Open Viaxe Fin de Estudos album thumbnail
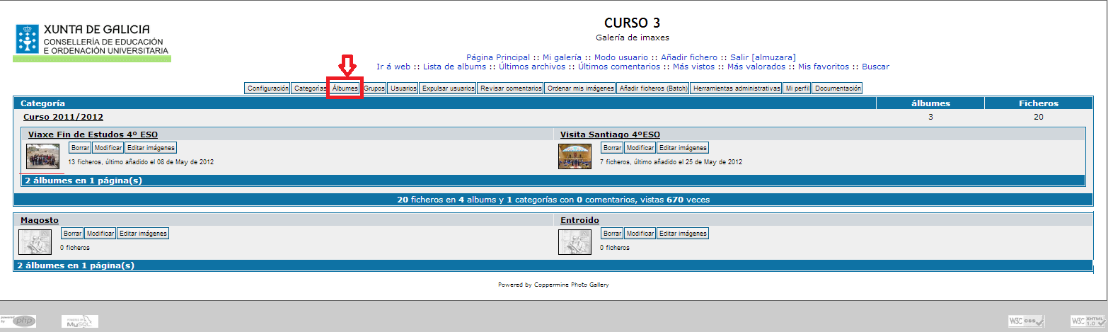 pyautogui.click(x=42, y=156)
